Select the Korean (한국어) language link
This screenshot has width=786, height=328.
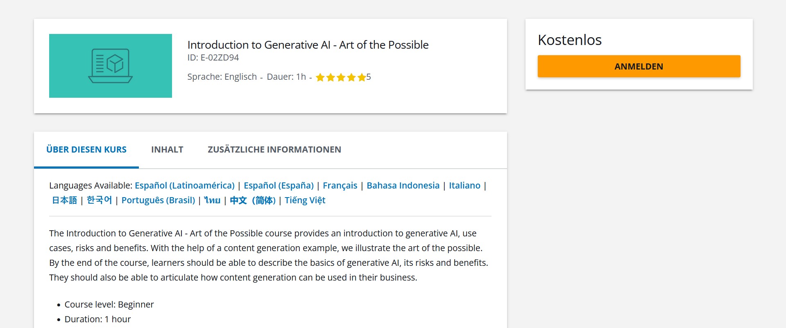pos(99,200)
